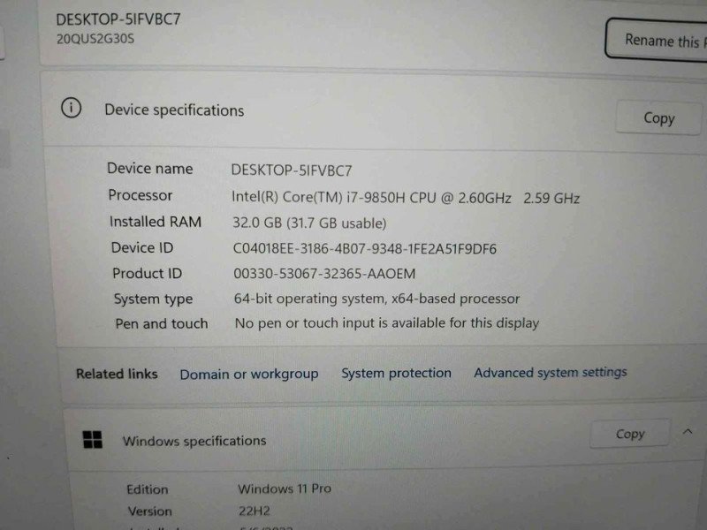Click the Device specifications info icon
The height and width of the screenshot is (530, 707).
(72, 108)
